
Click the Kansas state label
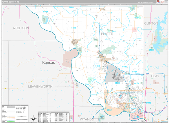pos(48,62)
